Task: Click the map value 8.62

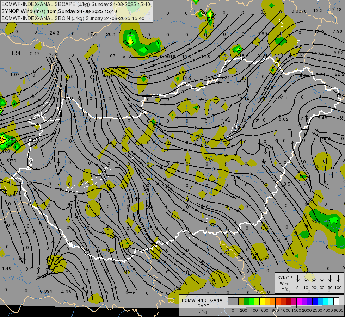Action: (284, 119)
